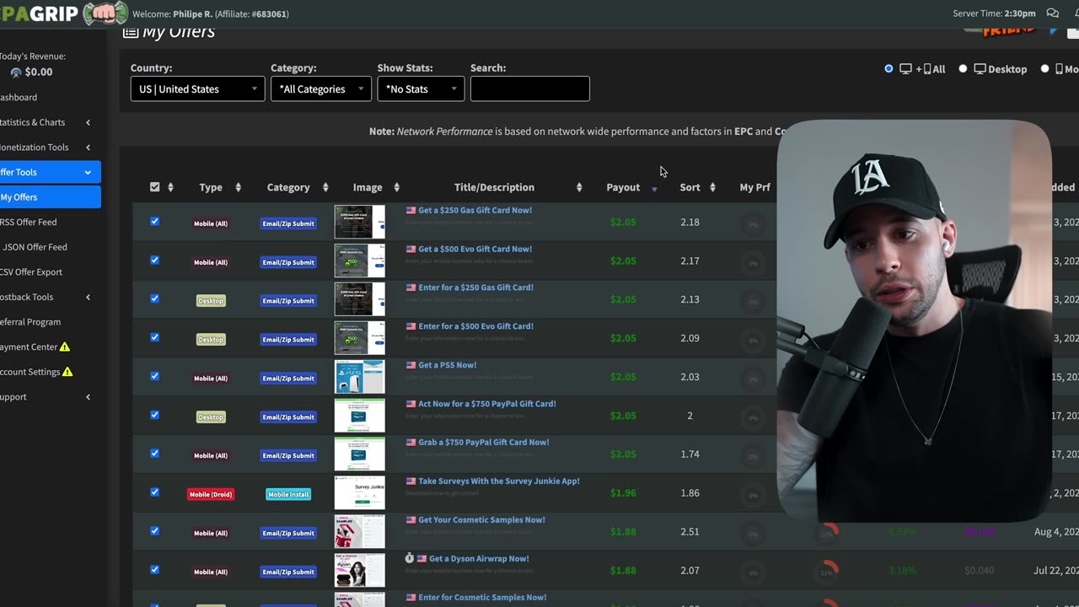Select the All devices radio button
Viewport: 1079px width, 607px height.
click(x=888, y=69)
